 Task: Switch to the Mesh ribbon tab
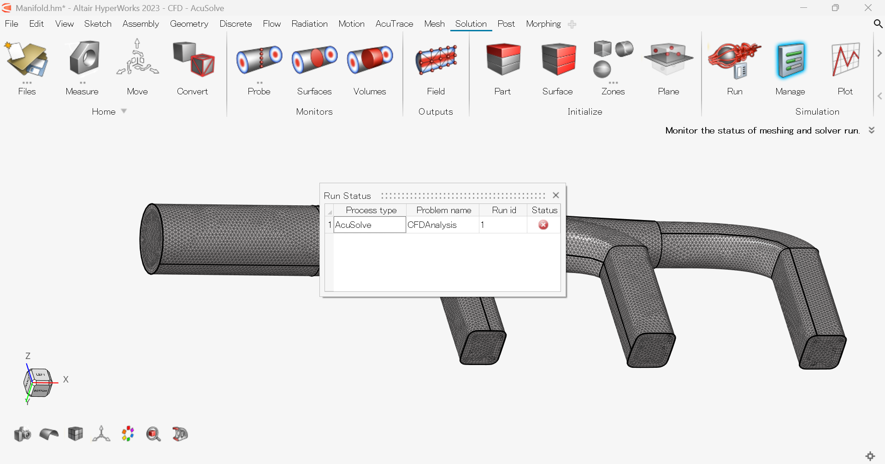pyautogui.click(x=434, y=23)
